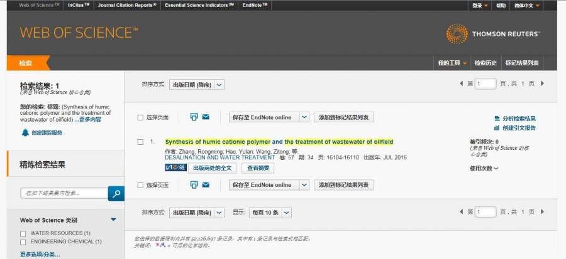Viewport: 566px width, 259px height.
Task: Click more options/categories link
Action: 40,255
